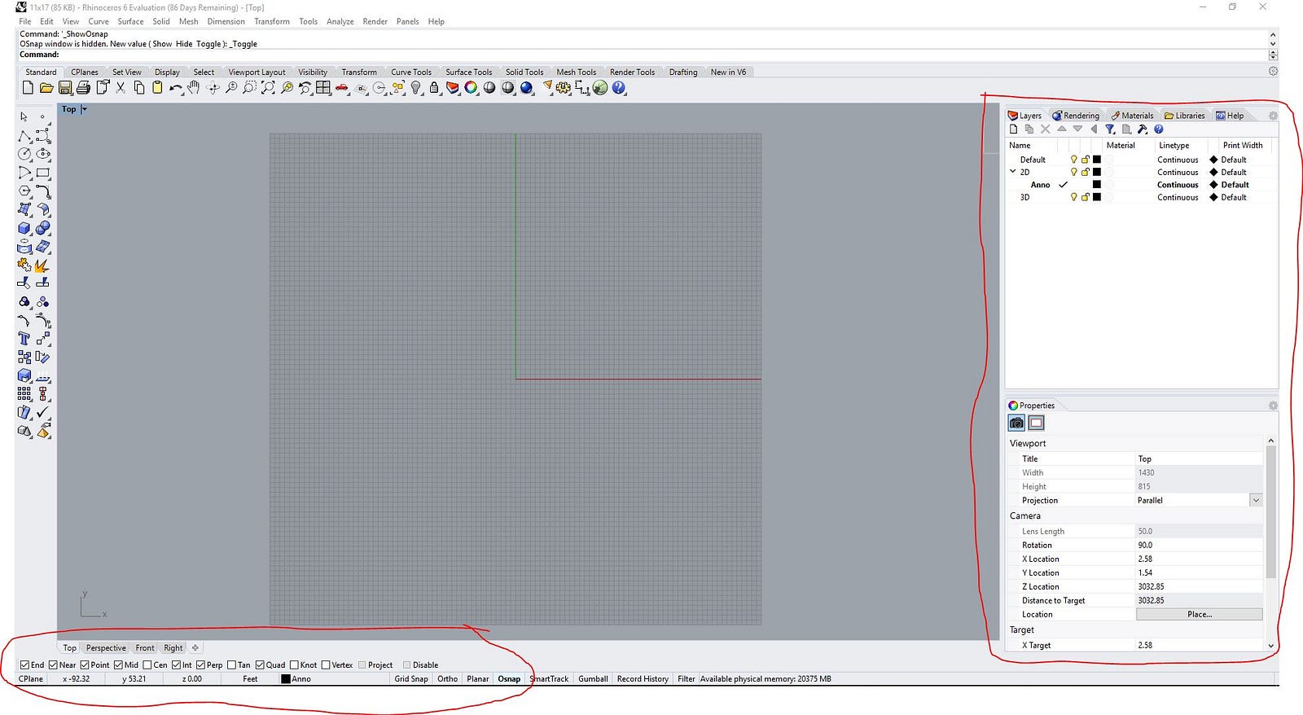The height and width of the screenshot is (715, 1303).
Task: Toggle the Point osnap checkbox
Action: 85,665
